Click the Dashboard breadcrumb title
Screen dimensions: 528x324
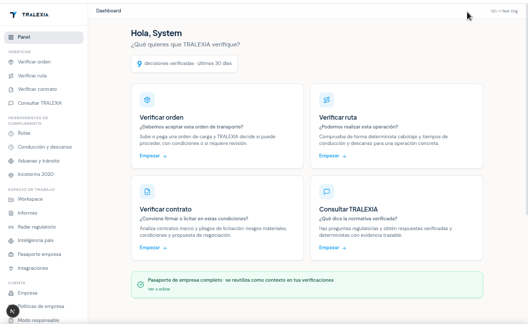pyautogui.click(x=108, y=11)
